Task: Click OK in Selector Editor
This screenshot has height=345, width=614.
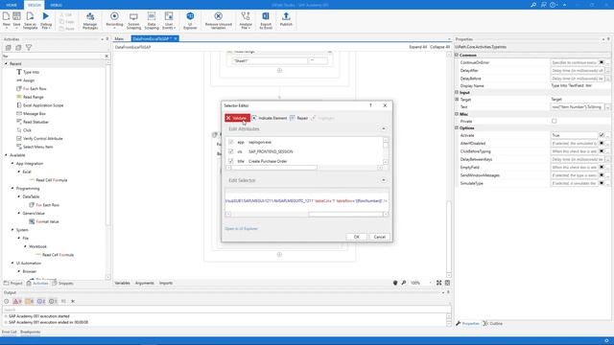Action: (356, 237)
